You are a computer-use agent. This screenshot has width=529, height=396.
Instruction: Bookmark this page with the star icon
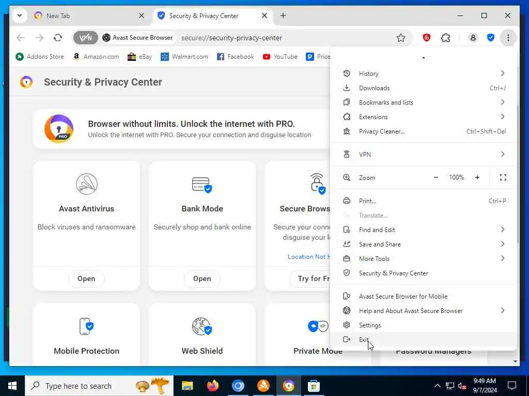401,38
